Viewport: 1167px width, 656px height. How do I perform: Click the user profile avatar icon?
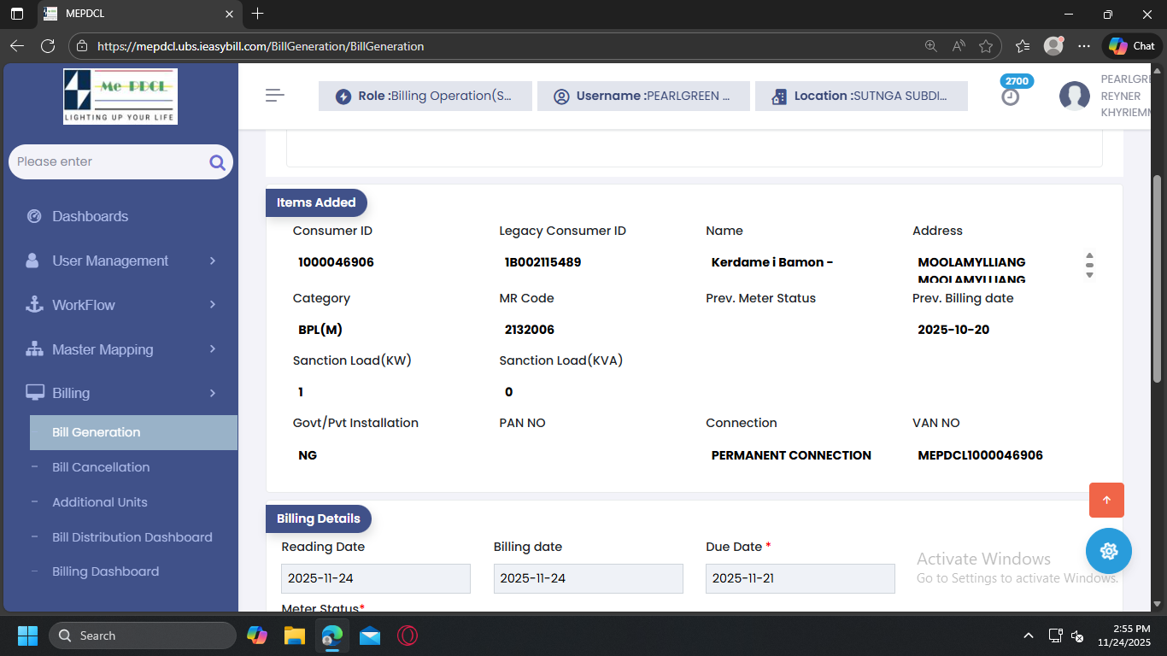click(1074, 97)
